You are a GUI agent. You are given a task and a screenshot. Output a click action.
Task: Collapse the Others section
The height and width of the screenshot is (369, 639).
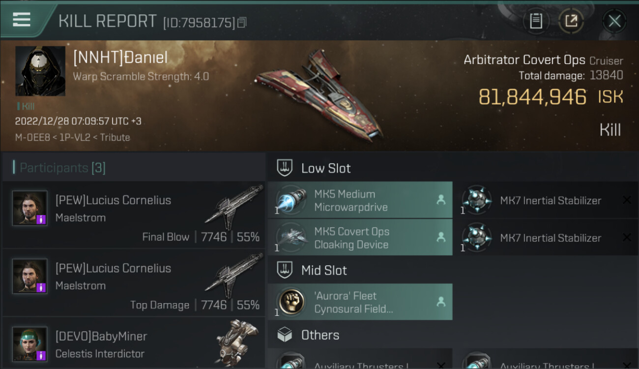click(x=319, y=335)
